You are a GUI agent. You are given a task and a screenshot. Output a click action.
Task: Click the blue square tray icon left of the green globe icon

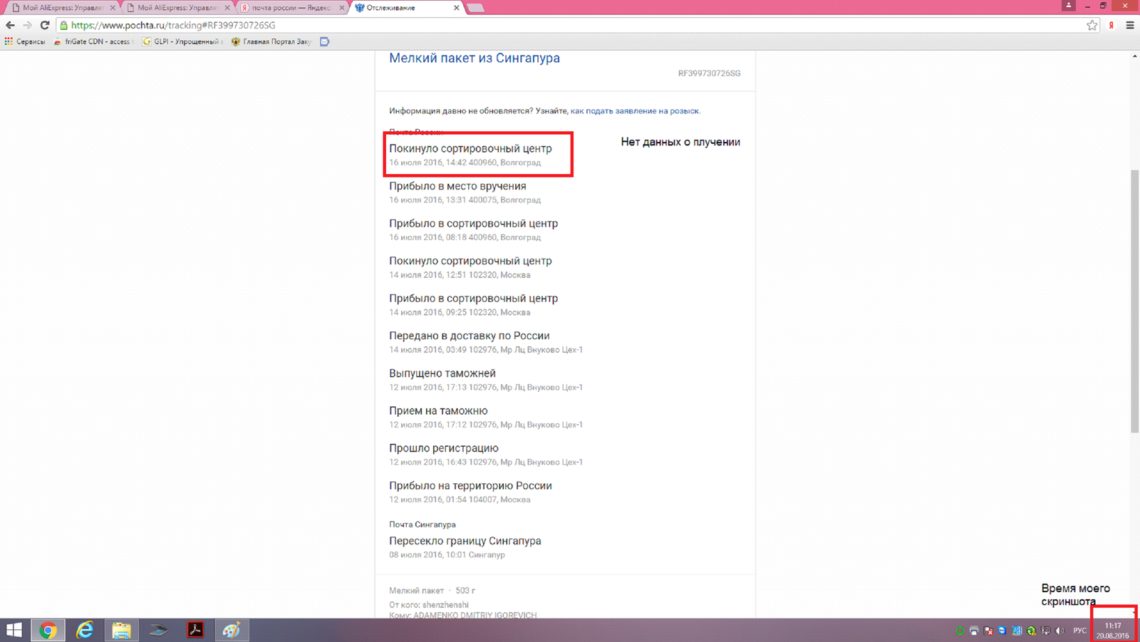coord(1017,631)
